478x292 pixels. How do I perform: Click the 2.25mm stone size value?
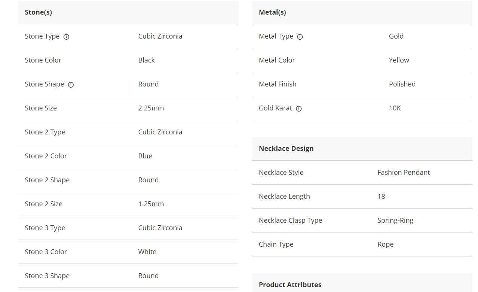point(151,108)
